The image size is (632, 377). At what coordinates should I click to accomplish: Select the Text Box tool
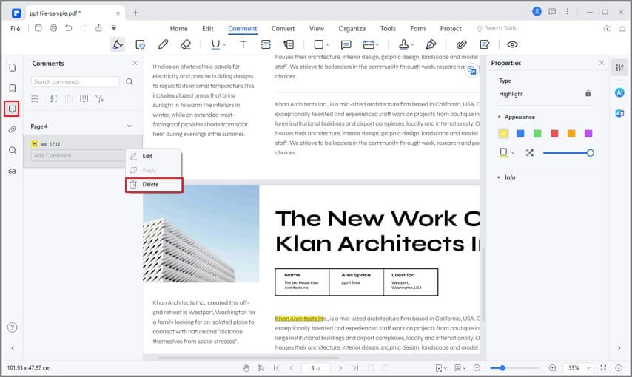point(266,44)
